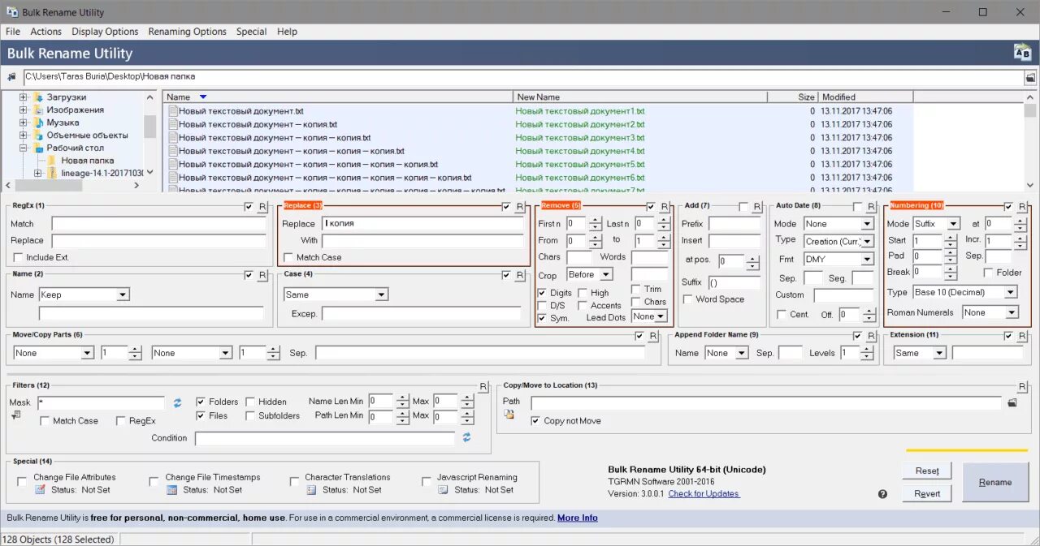This screenshot has height=546, width=1040.
Task: Click the folder browse icon right of path
Action: pyautogui.click(x=1030, y=77)
